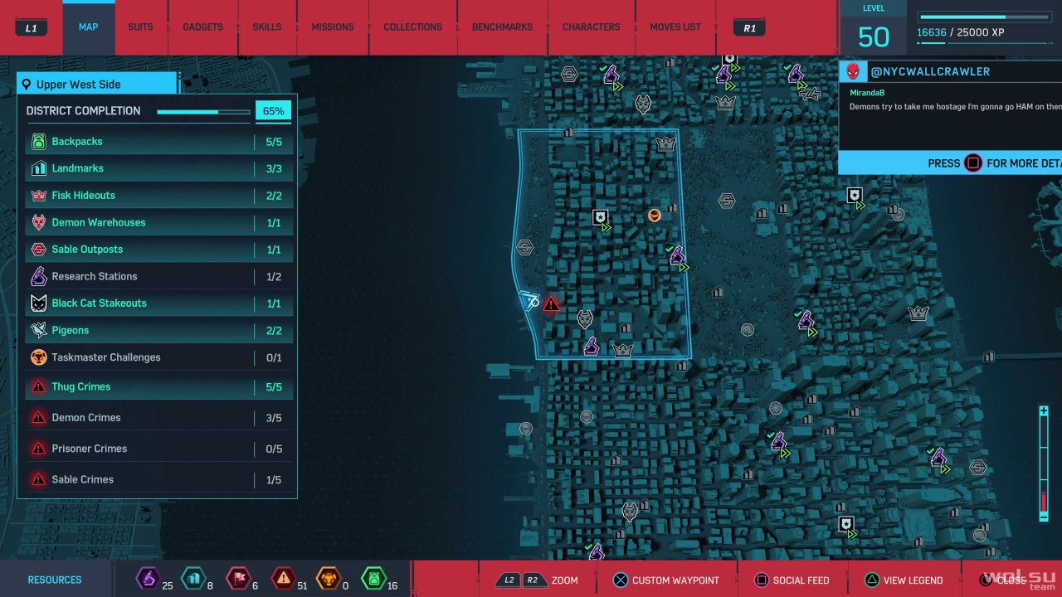Select the orange Taskmaster challenge marker on map
Viewport: 1062px width, 597px height.
pos(655,216)
